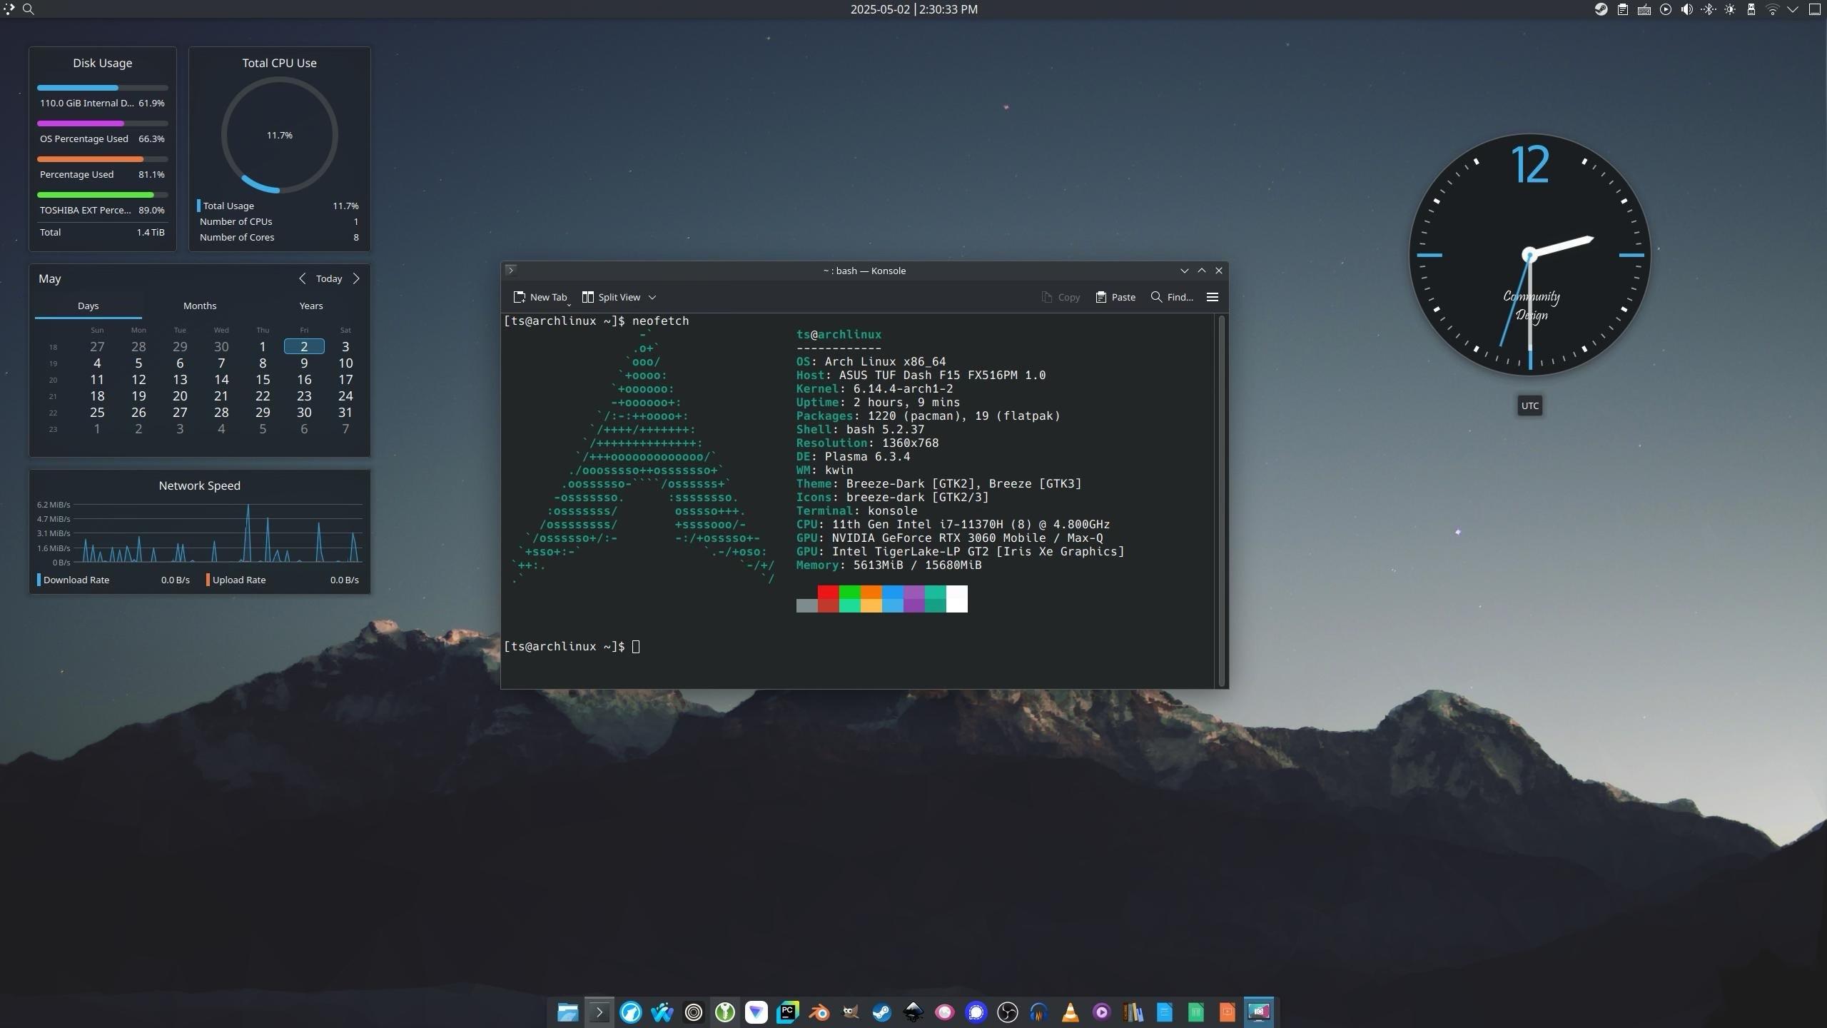
Task: Launch GIMP from the dock
Action: (x=851, y=1012)
